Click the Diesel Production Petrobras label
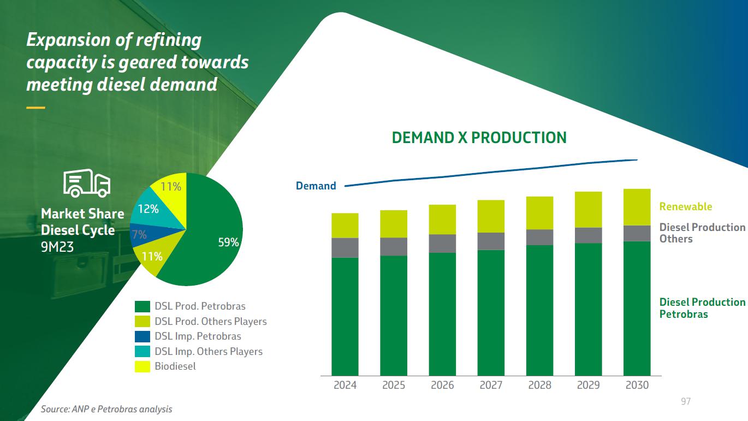 tap(702, 308)
